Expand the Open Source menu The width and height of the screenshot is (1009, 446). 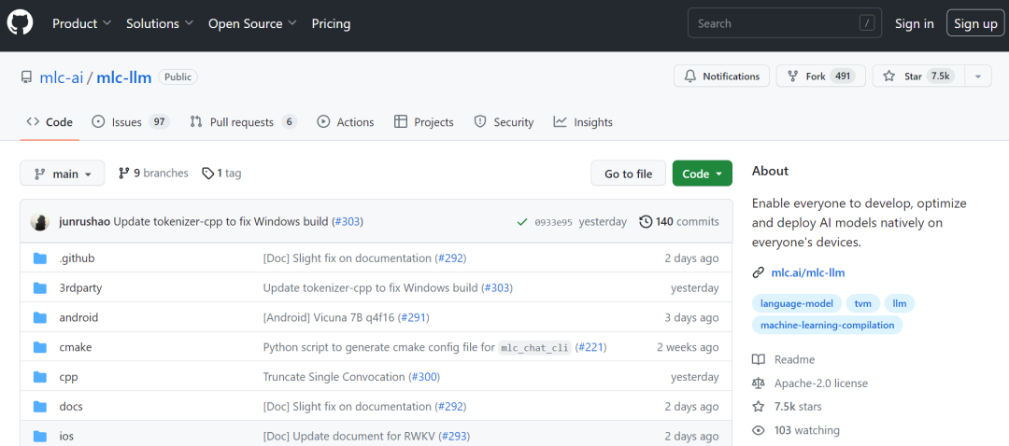[x=252, y=23]
